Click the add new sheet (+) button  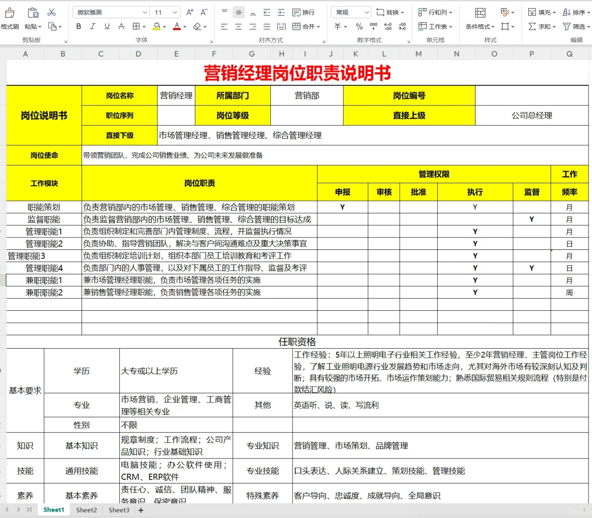coord(140,510)
